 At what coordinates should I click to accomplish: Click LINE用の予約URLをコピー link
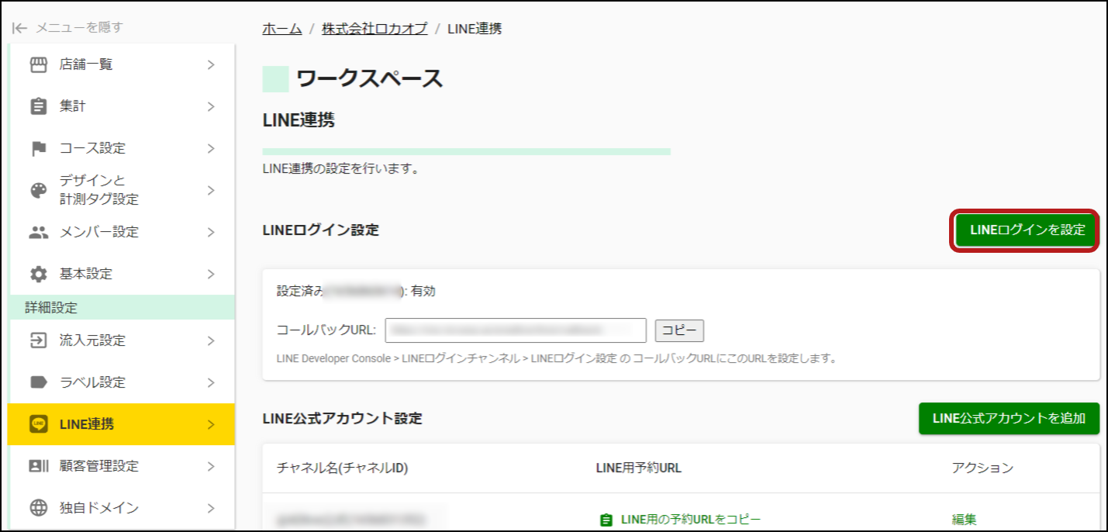(690, 520)
